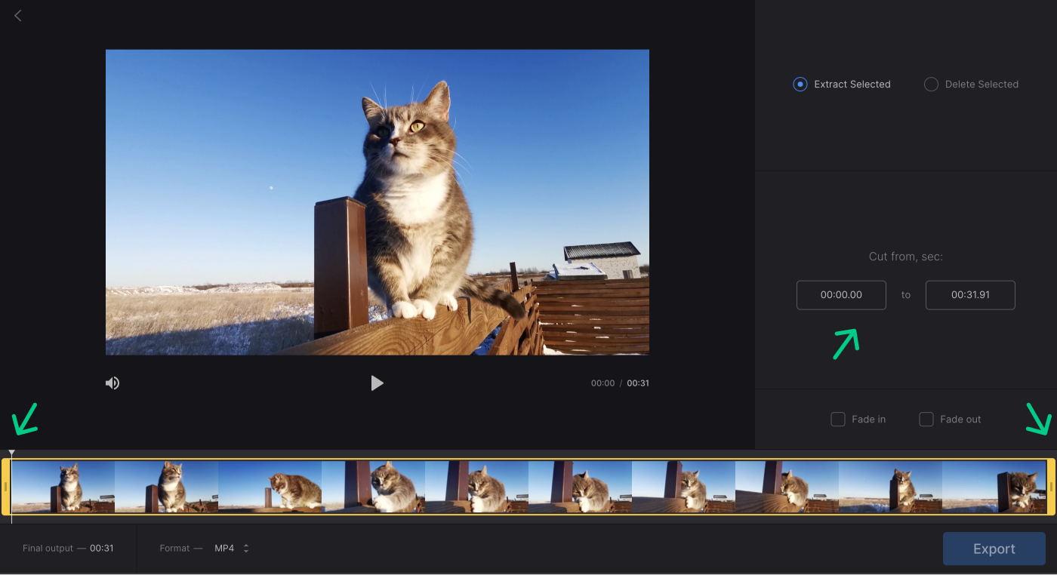
Task: Mute the video with the speaker icon
Action: pyautogui.click(x=112, y=383)
